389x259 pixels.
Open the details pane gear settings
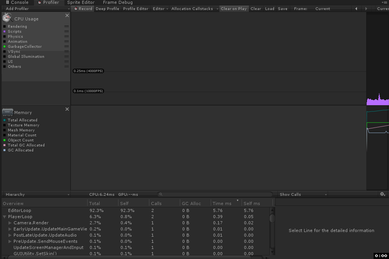382,194
